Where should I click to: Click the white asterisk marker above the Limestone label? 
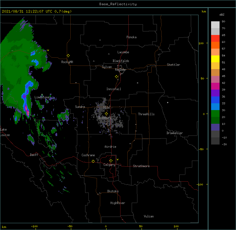42,95
